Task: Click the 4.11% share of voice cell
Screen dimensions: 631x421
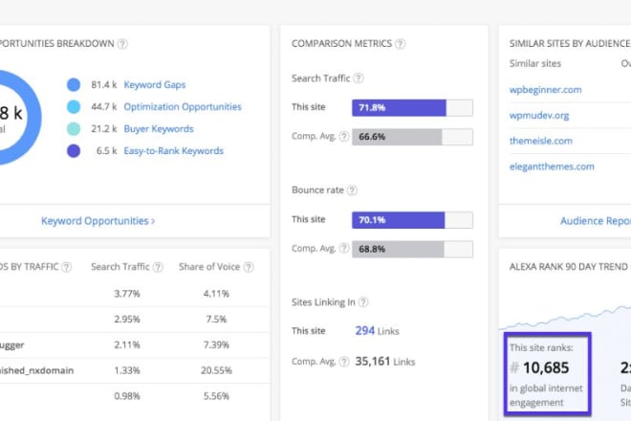Action: click(216, 294)
